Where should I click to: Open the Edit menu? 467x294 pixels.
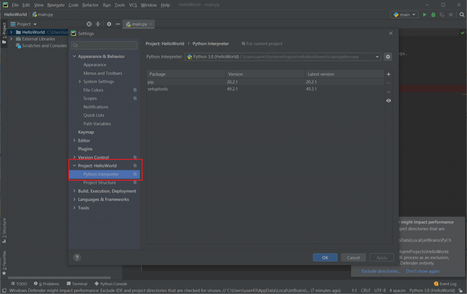[x=26, y=5]
